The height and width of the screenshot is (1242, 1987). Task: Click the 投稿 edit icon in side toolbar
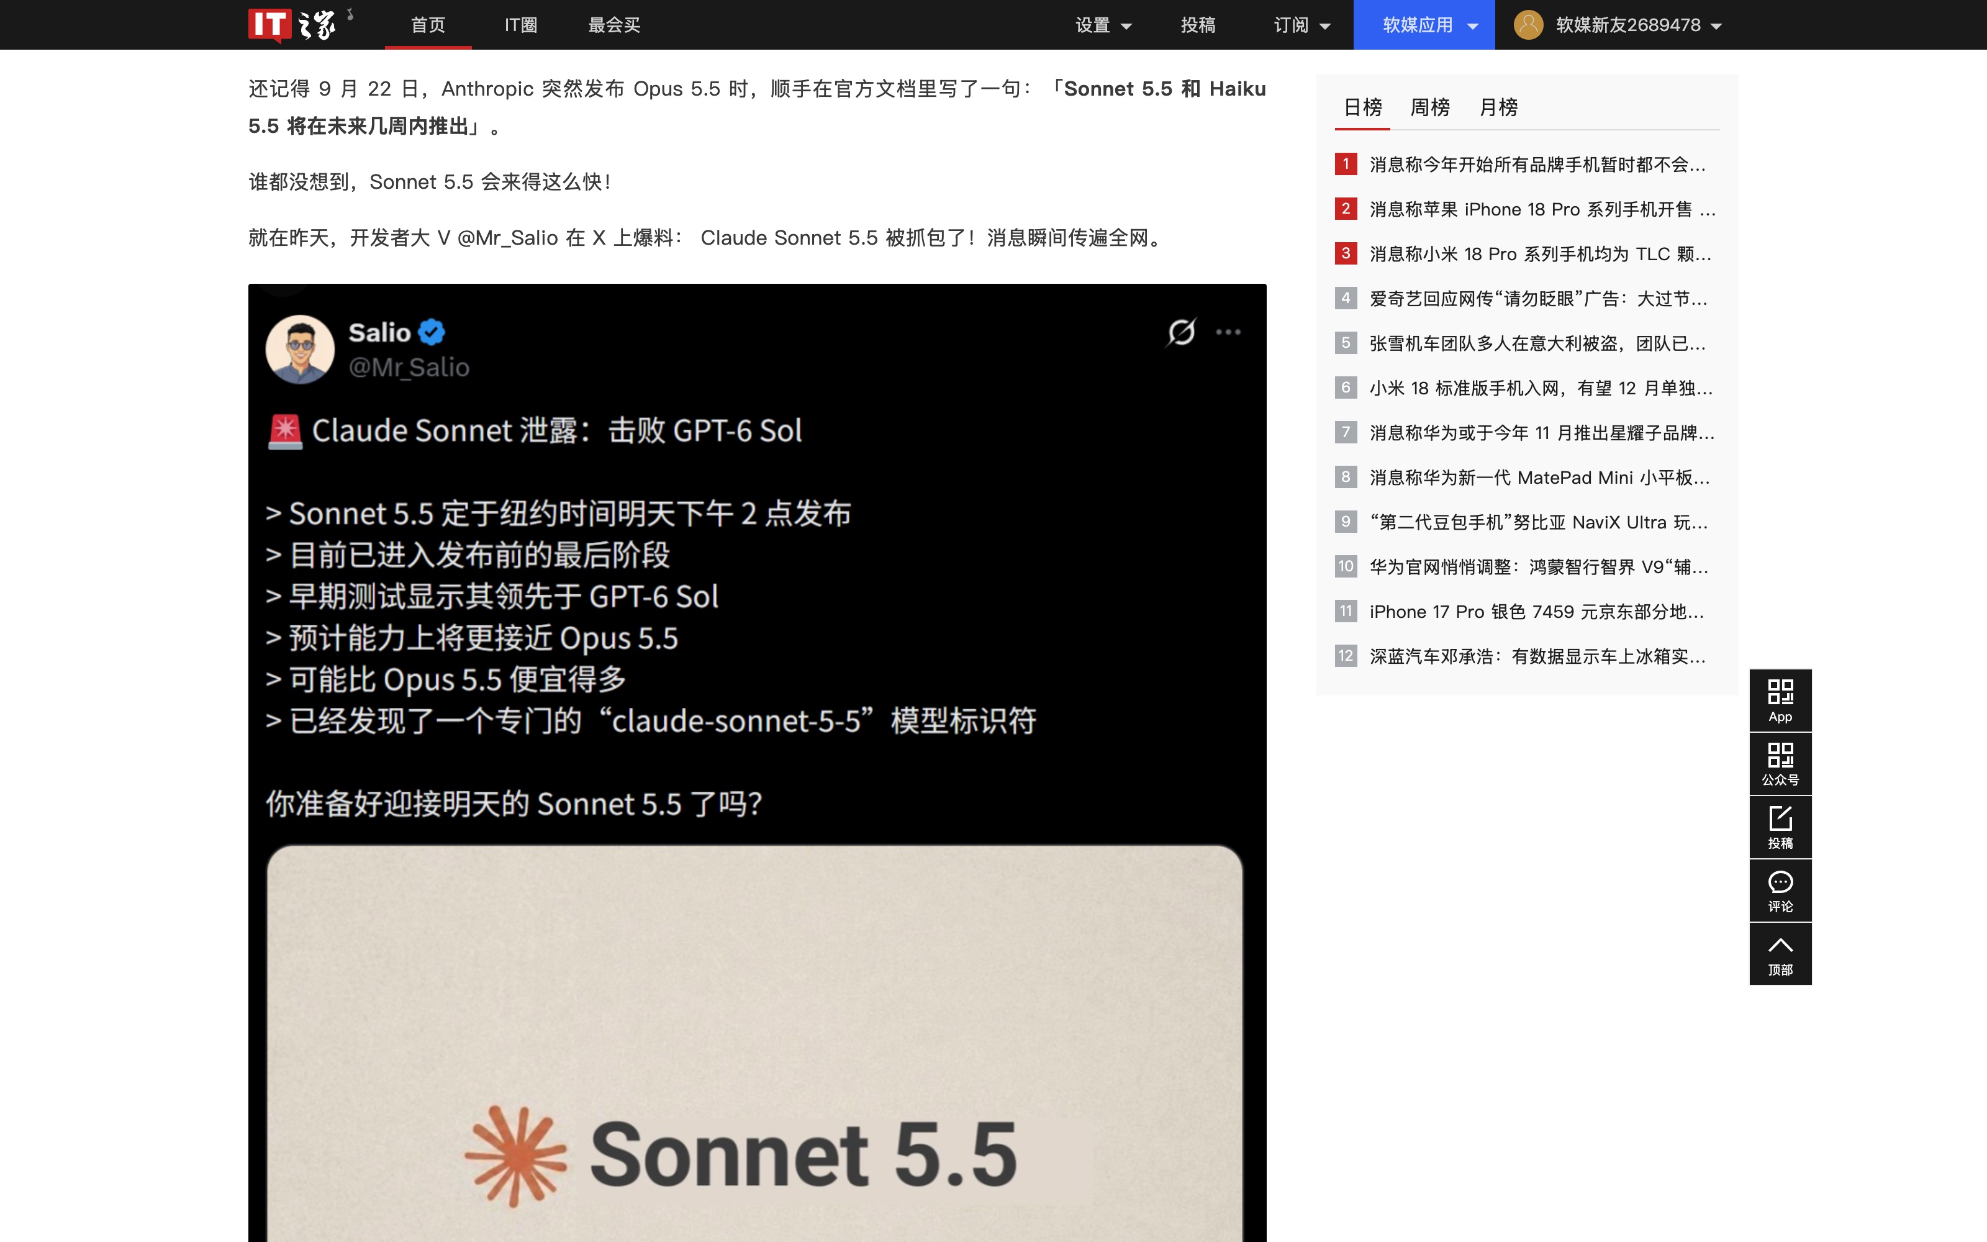[x=1780, y=827]
